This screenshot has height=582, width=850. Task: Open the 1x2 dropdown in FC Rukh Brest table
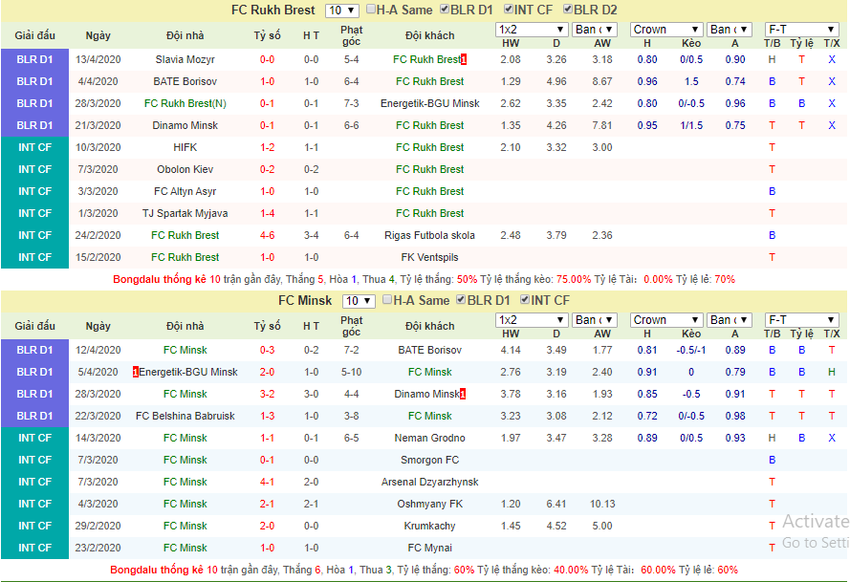pos(532,30)
